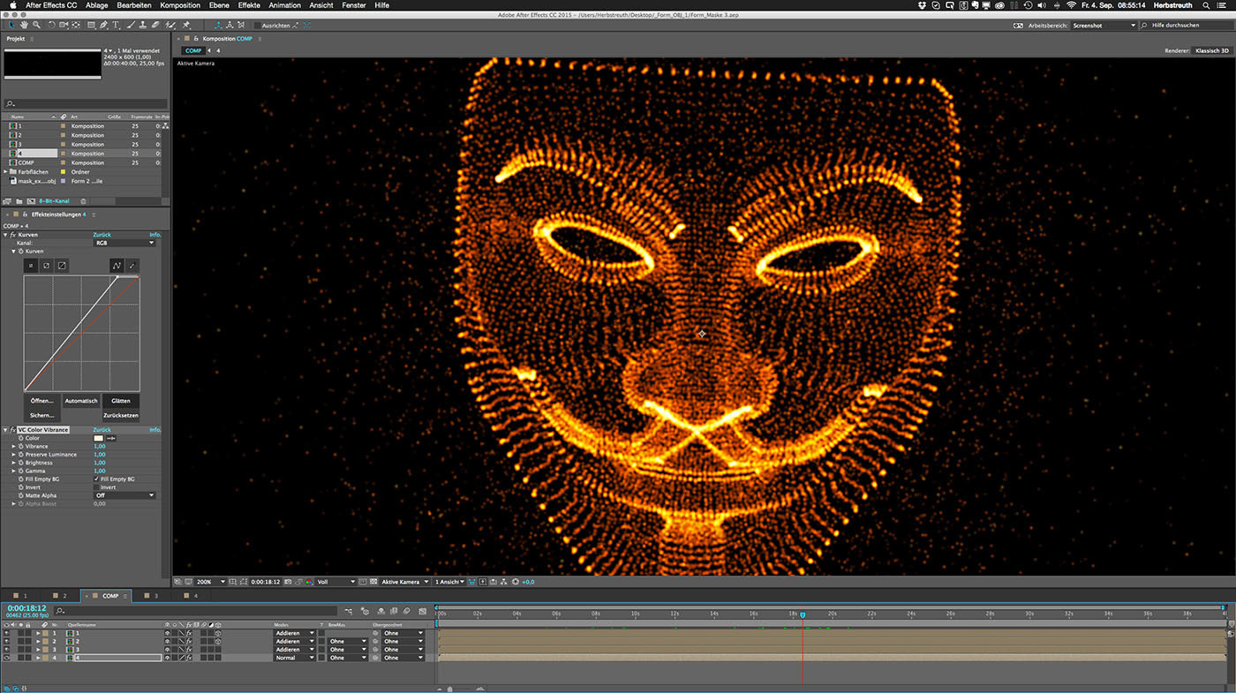The width and height of the screenshot is (1236, 693).
Task: Toggle the transparency grid icon
Action: 373,582
